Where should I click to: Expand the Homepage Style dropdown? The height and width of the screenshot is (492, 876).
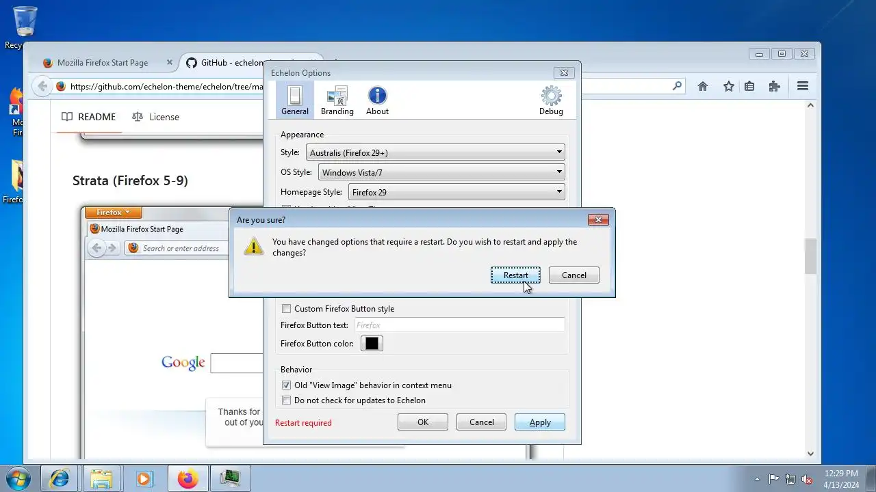click(456, 192)
